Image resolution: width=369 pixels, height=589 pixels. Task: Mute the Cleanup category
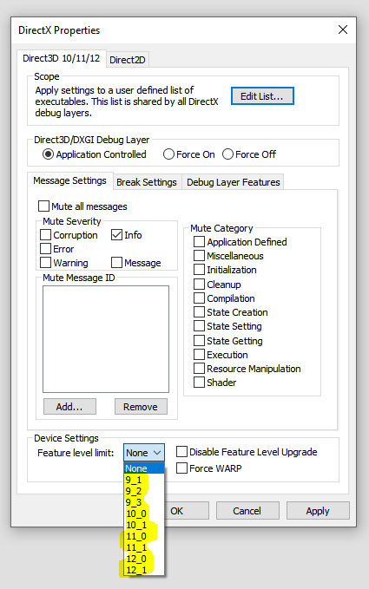click(x=199, y=285)
